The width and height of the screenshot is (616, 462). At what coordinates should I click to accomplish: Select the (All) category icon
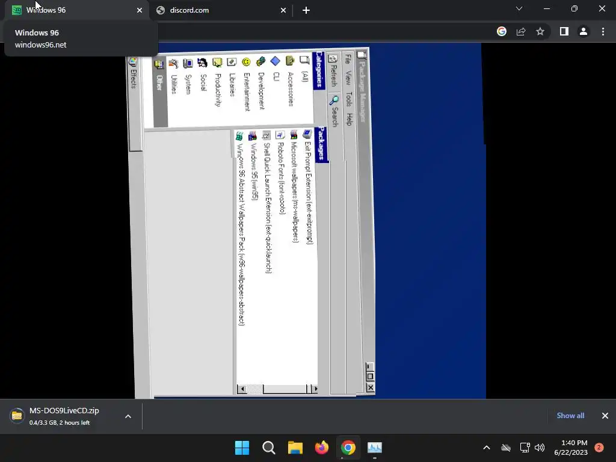coord(304,60)
